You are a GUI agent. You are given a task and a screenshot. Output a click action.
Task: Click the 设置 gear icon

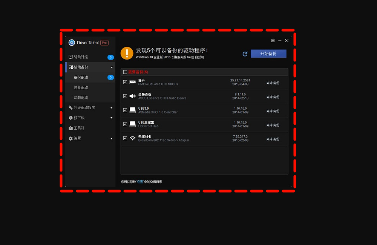click(70, 138)
